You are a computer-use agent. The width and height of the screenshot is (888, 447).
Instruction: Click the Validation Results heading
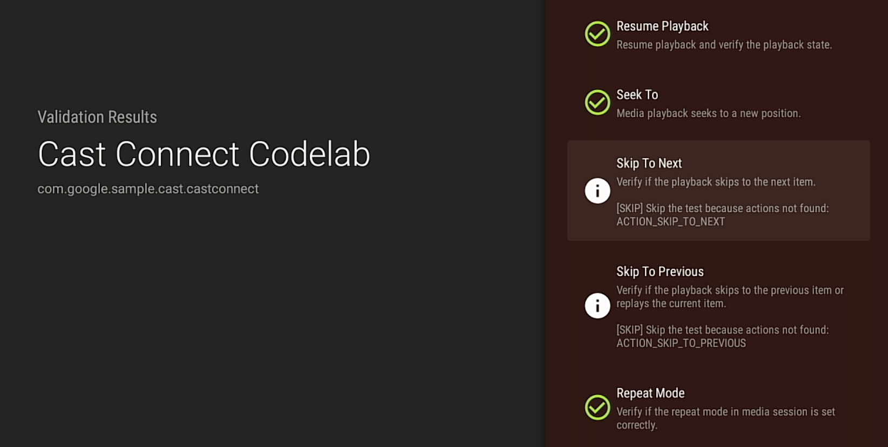[97, 117]
